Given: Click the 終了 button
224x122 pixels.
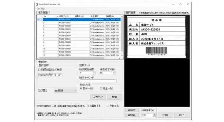Looking at the screenshot, I should tap(182, 115).
